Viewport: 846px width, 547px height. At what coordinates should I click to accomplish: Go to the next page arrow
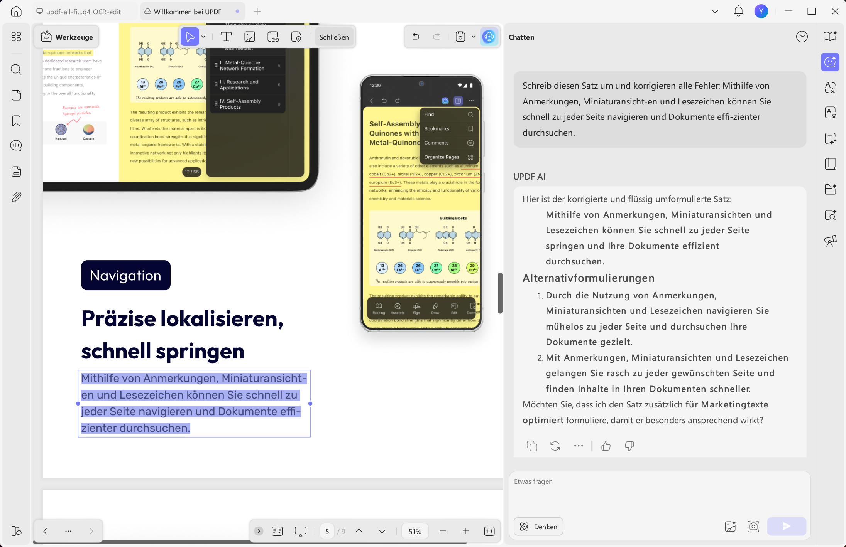coord(382,531)
